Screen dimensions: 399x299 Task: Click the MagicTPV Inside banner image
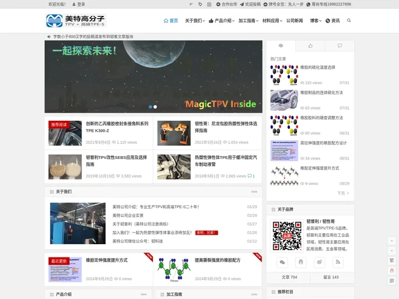tap(154, 76)
